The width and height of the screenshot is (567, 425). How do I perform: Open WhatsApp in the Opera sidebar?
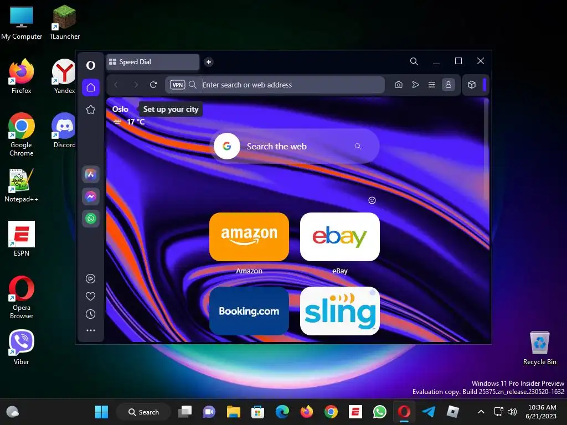coord(91,218)
